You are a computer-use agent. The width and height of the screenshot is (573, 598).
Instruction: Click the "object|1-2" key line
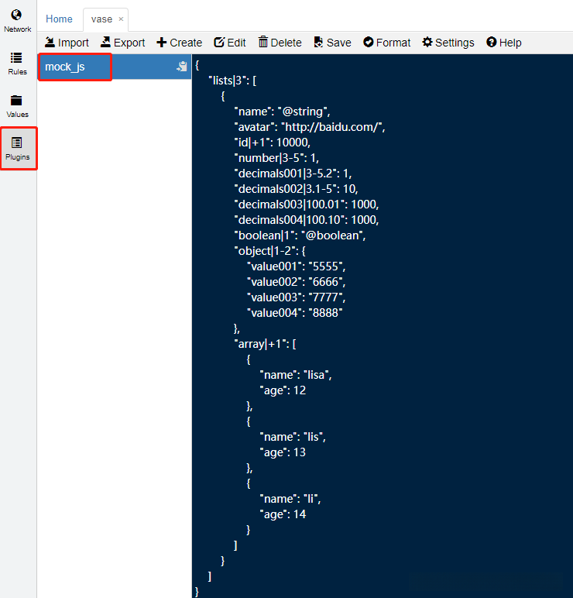tap(269, 251)
